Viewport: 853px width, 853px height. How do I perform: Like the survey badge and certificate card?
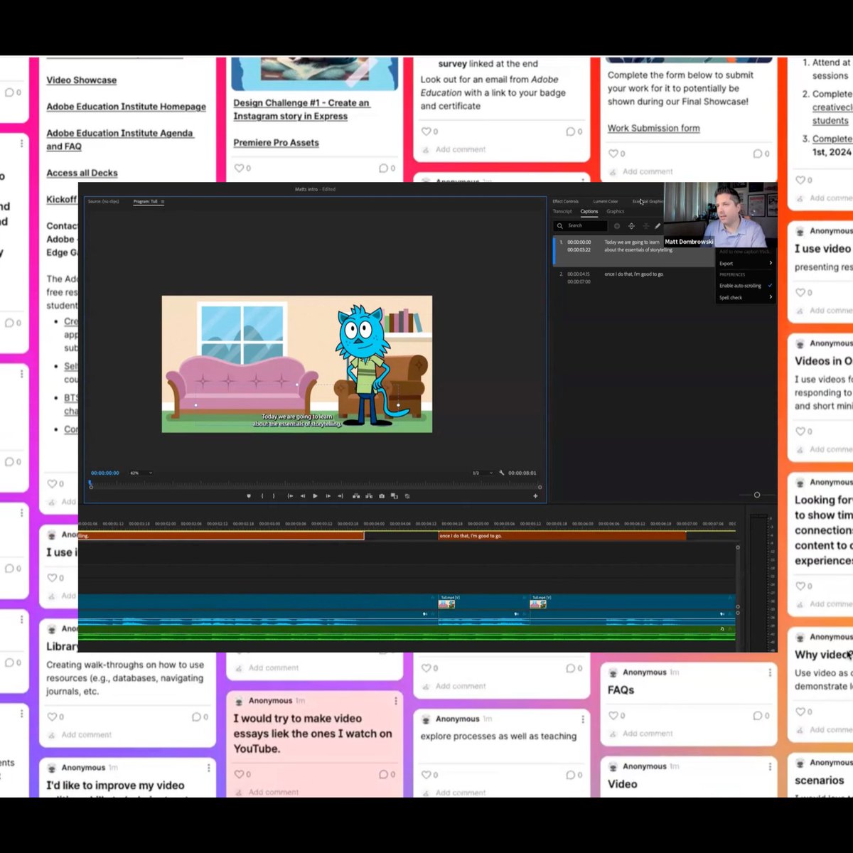click(426, 132)
